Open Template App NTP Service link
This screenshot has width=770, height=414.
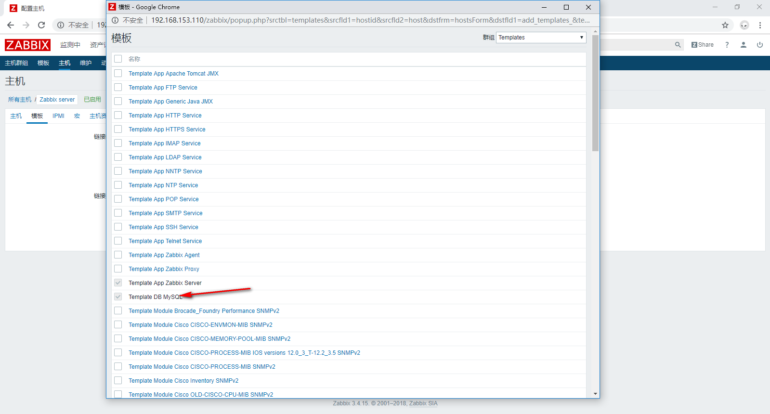tap(163, 185)
